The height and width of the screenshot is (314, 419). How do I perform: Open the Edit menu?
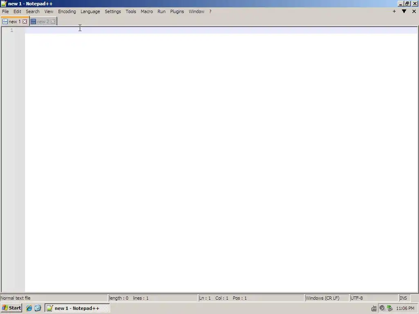pos(17,11)
